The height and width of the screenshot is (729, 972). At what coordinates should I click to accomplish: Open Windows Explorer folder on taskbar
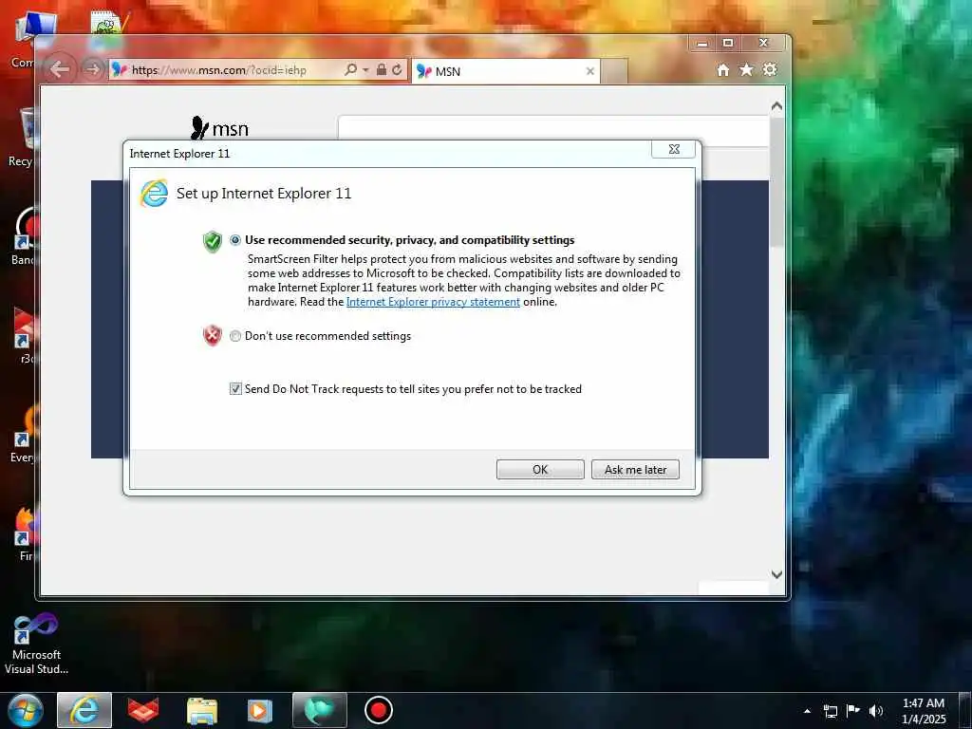click(202, 711)
